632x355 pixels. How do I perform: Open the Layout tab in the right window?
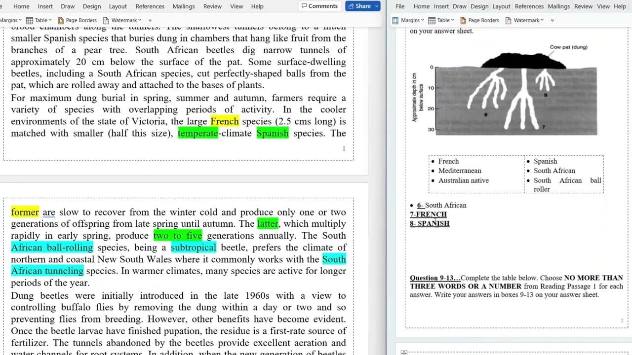point(501,6)
